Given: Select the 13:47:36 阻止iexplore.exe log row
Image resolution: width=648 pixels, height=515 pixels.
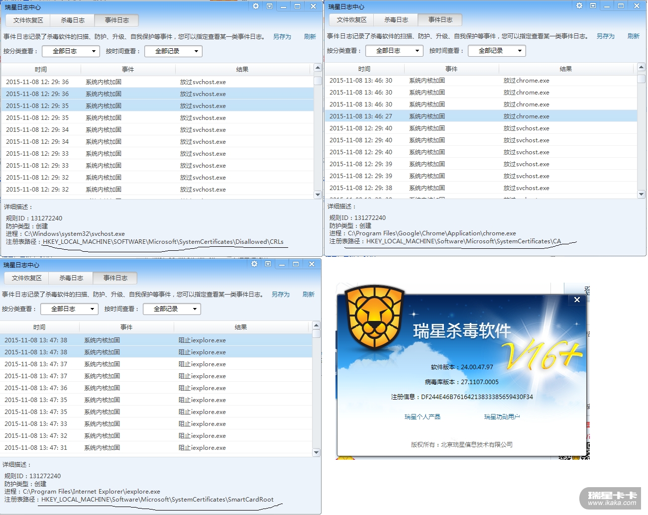Looking at the screenshot, I should click(x=156, y=388).
